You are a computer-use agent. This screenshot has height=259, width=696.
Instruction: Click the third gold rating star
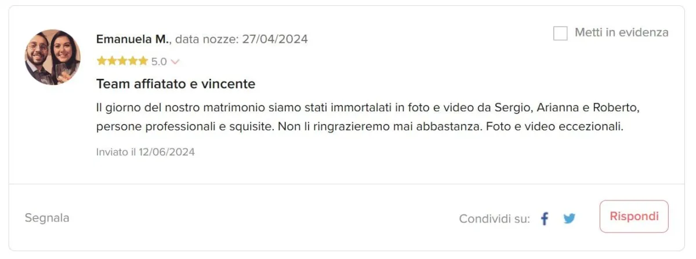122,61
